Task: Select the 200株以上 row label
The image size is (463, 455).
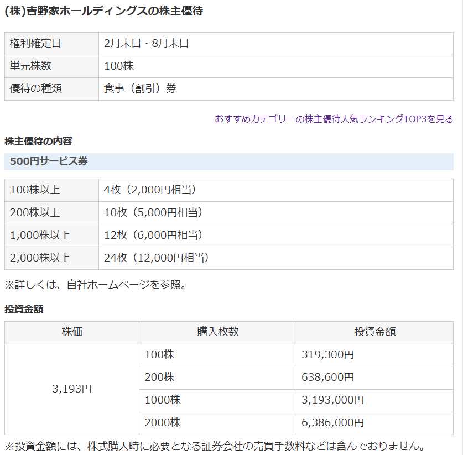Action: (51, 213)
